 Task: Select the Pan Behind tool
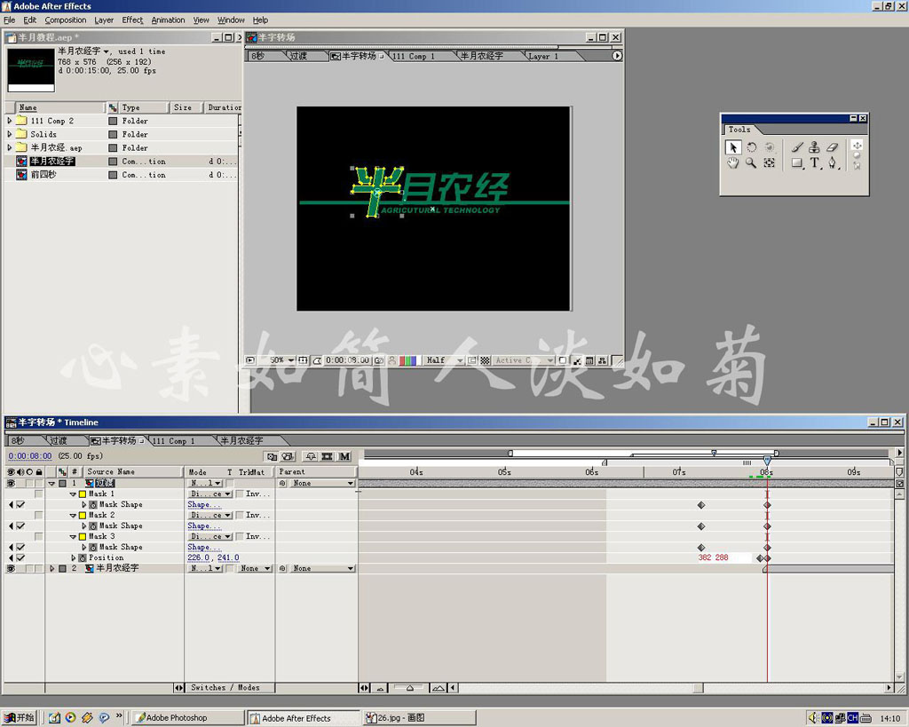769,163
